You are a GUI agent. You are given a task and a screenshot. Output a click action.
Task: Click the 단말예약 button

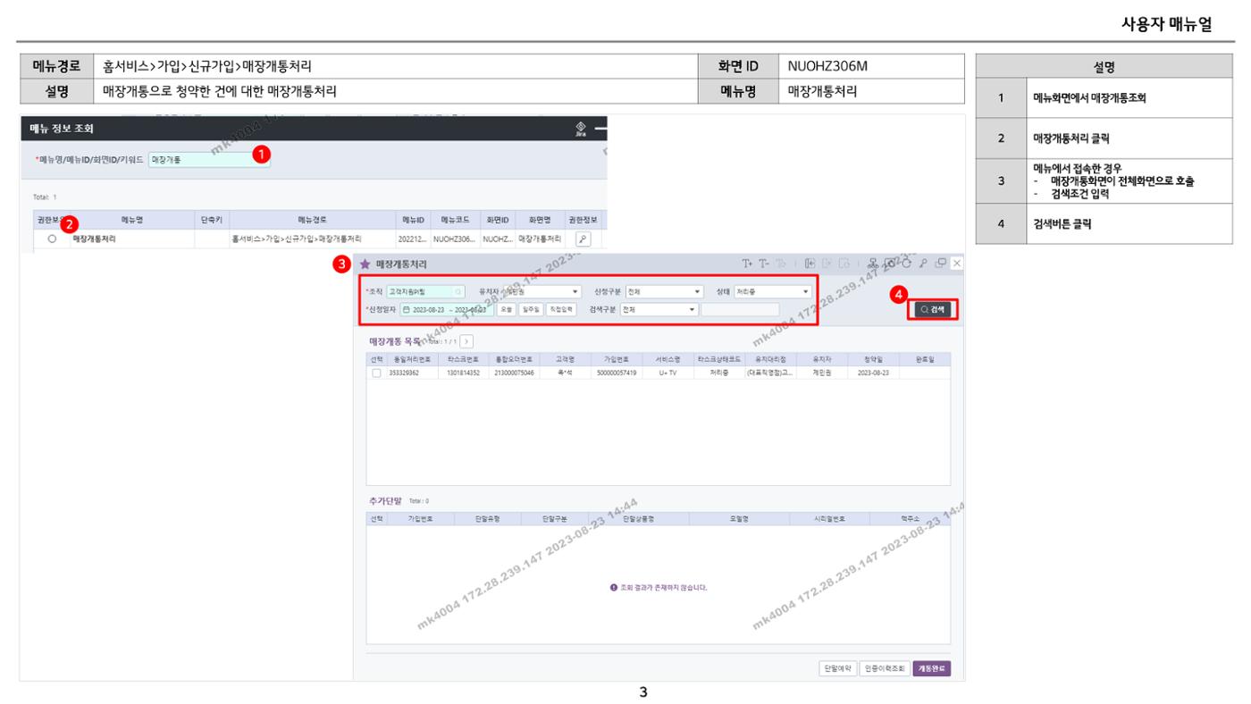(838, 668)
